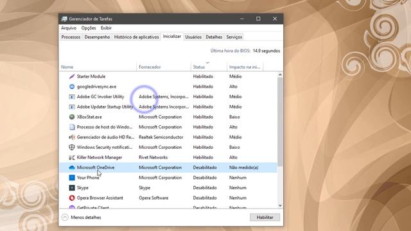Click the Skype row icon
The width and height of the screenshot is (411, 231).
click(72, 188)
